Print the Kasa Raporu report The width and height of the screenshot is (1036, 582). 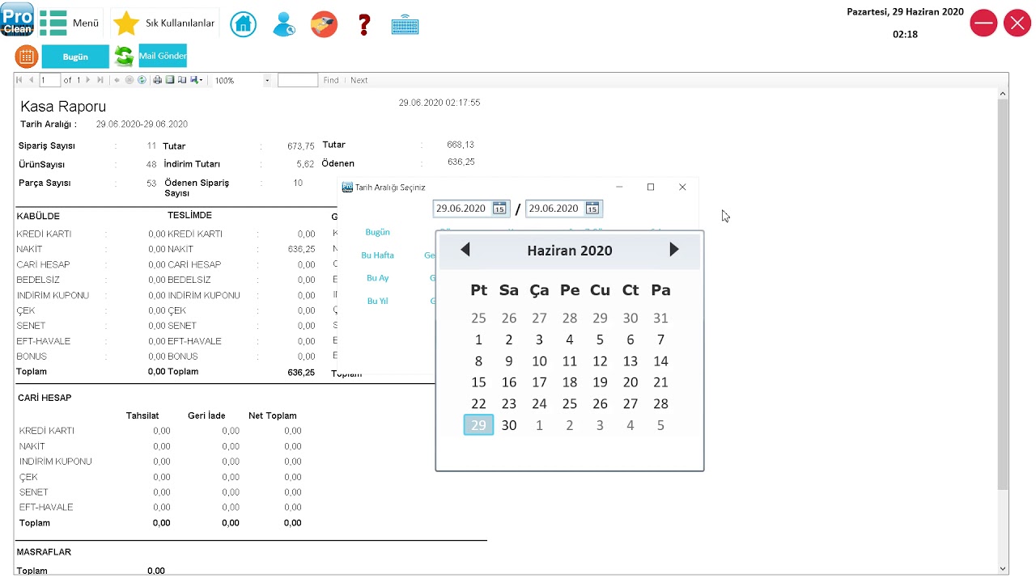point(158,80)
